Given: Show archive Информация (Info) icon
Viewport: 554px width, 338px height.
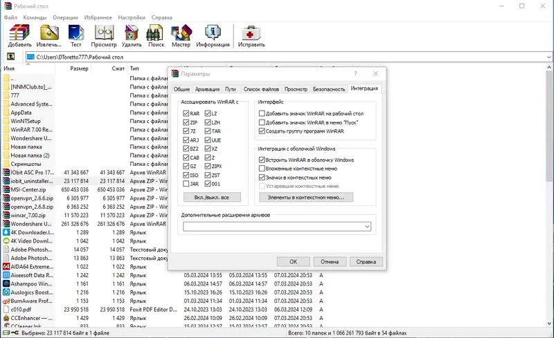Looking at the screenshot, I should [213, 36].
